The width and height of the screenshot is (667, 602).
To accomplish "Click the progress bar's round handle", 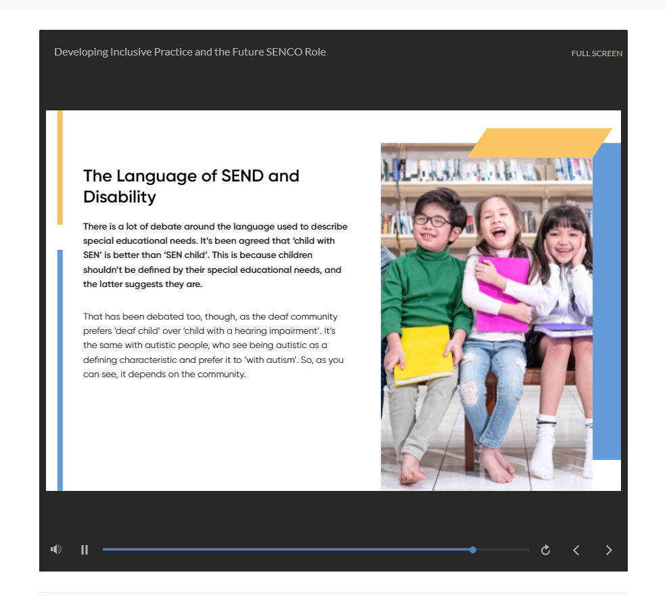I will (473, 550).
